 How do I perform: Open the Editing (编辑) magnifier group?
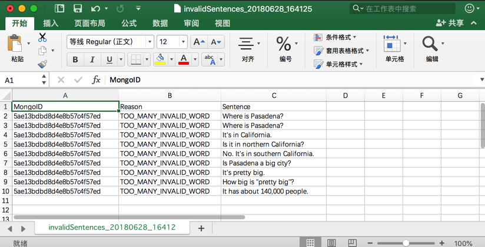pyautogui.click(x=433, y=49)
